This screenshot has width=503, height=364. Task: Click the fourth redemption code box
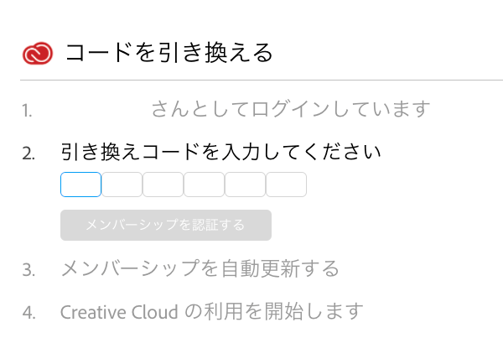204,185
